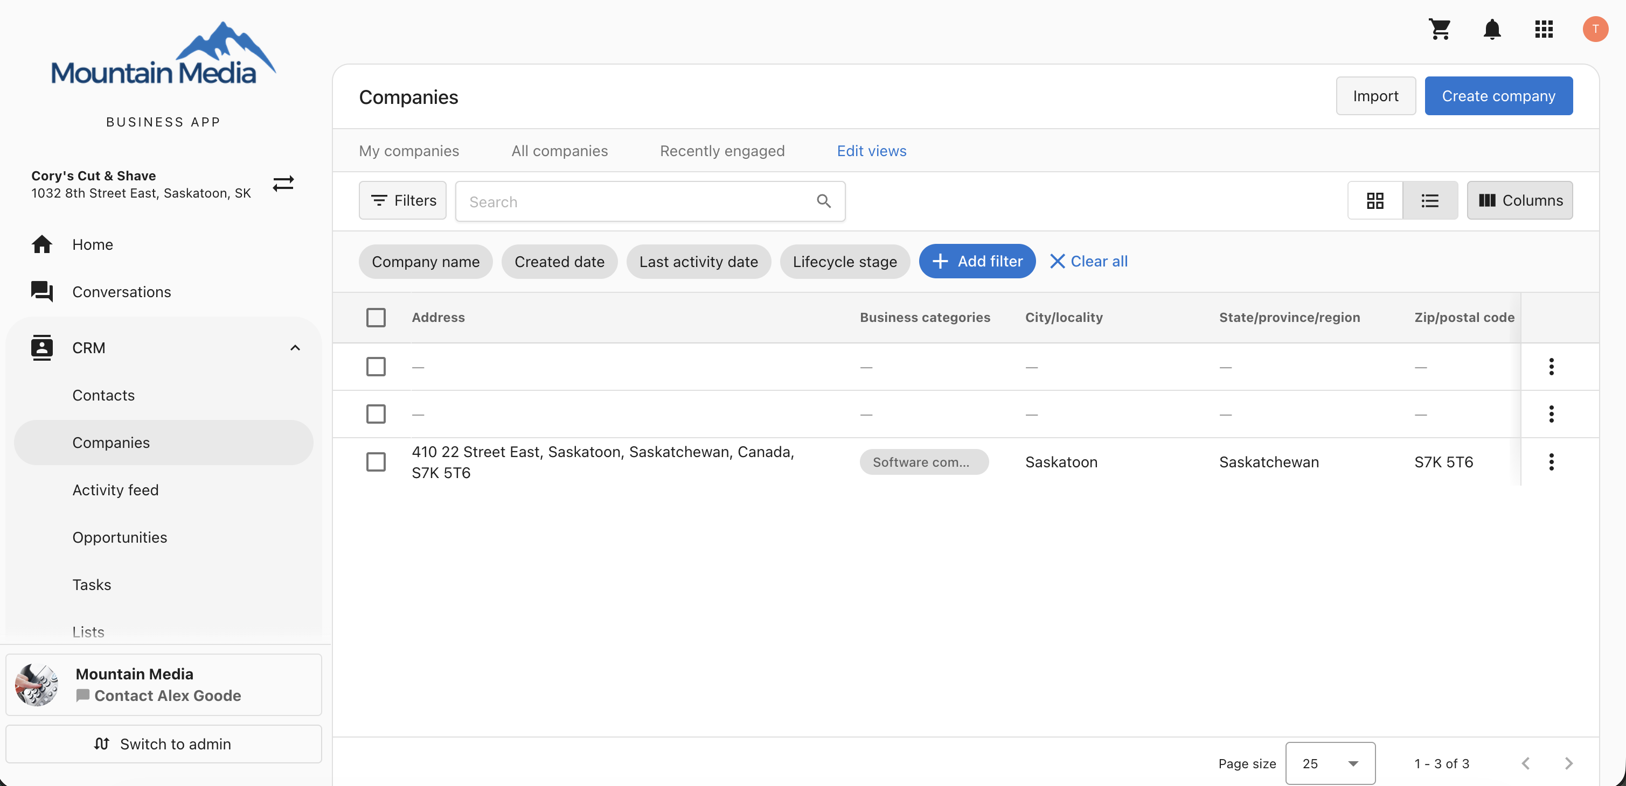The width and height of the screenshot is (1626, 786).
Task: Open Lifecycle stage filter chip
Action: pos(845,261)
